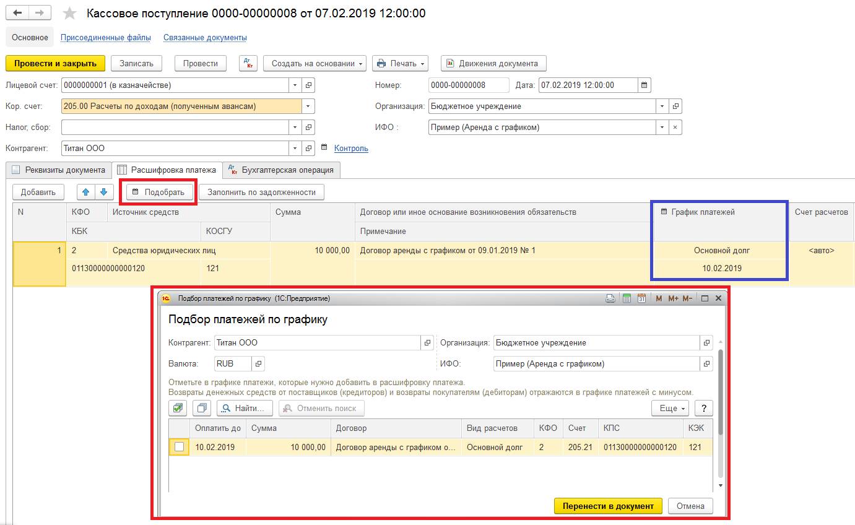This screenshot has height=525, width=855.
Task: Open the Организация record in the main form
Action: pyautogui.click(x=675, y=106)
